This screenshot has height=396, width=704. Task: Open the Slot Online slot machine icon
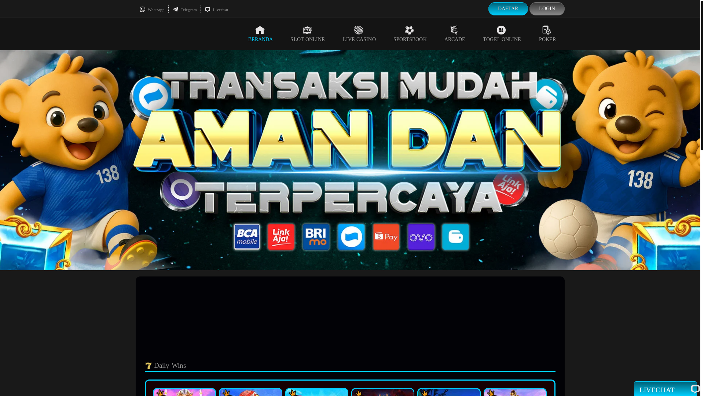[307, 30]
